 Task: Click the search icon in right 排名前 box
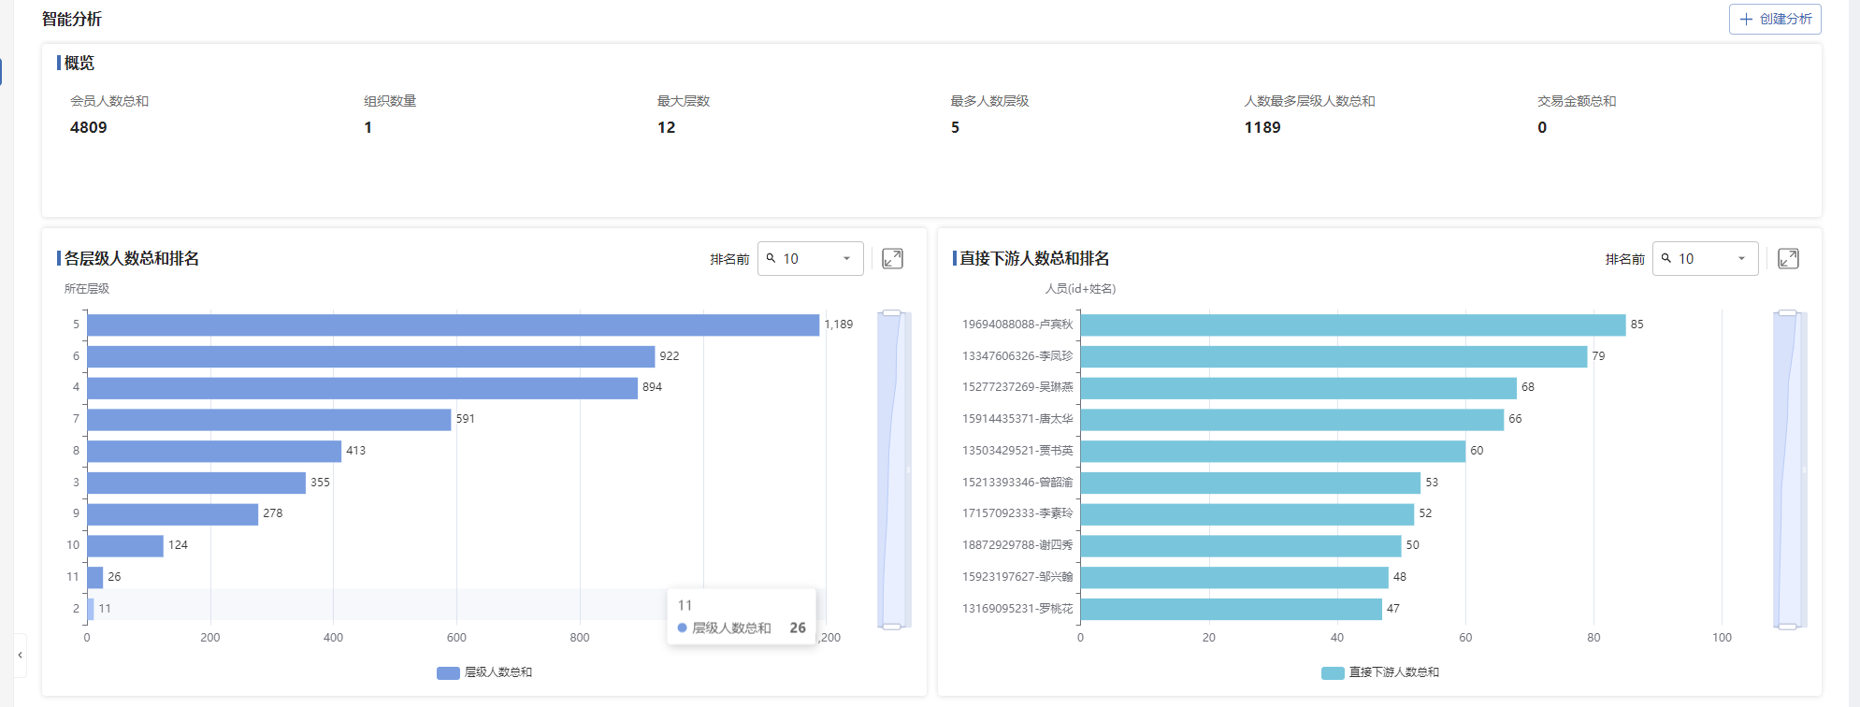(x=1665, y=258)
